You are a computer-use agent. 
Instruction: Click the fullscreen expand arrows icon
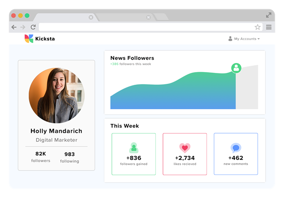tap(269, 15)
